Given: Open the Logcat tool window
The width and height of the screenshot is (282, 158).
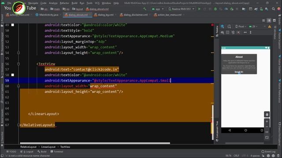Looking at the screenshot, I should point(27,151).
